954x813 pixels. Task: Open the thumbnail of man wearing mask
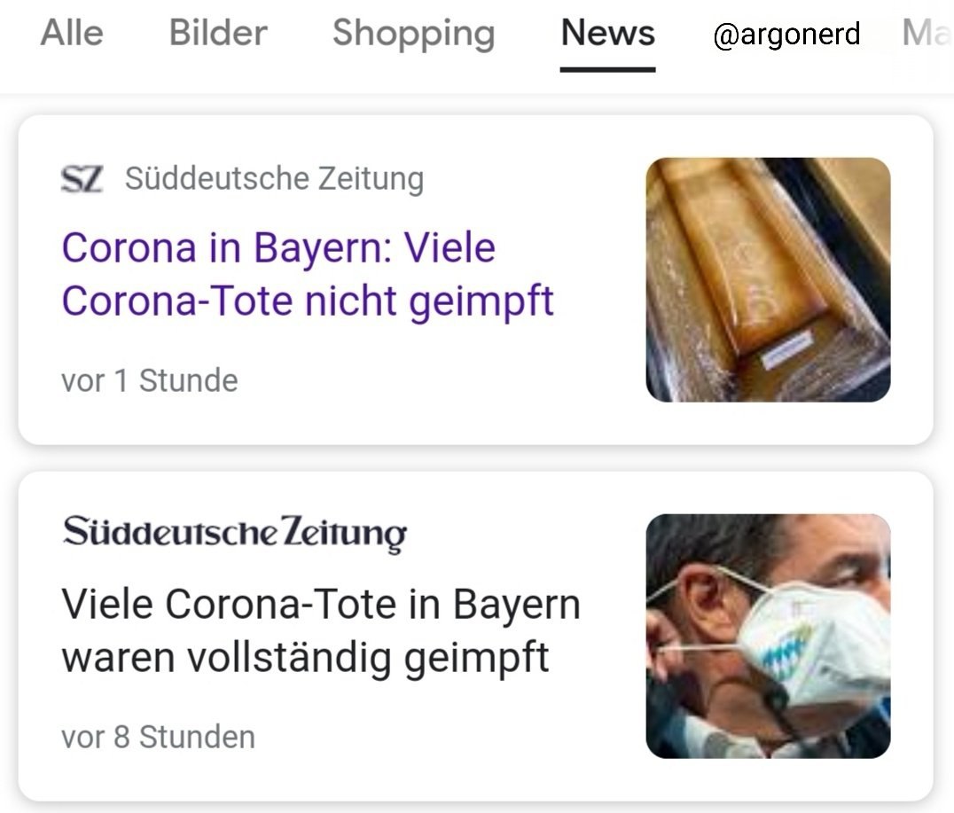point(768,636)
